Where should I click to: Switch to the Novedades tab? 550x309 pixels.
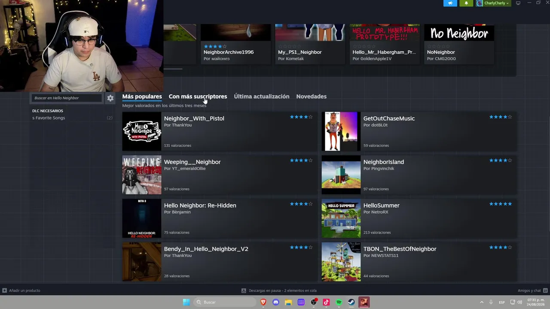point(312,97)
